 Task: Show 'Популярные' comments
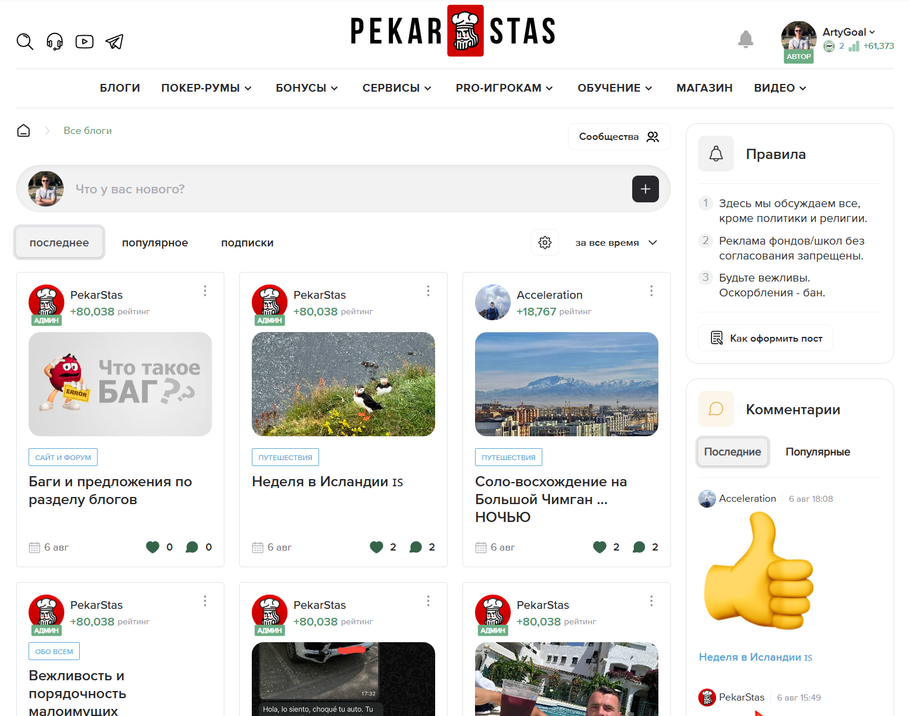817,452
